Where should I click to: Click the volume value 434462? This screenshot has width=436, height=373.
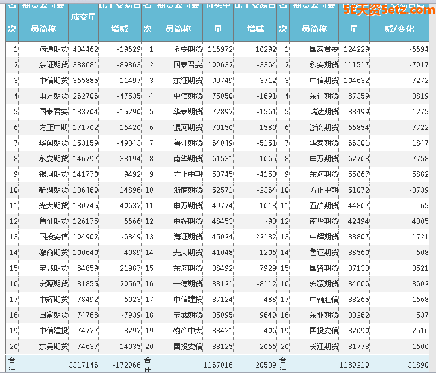[x=85, y=49]
